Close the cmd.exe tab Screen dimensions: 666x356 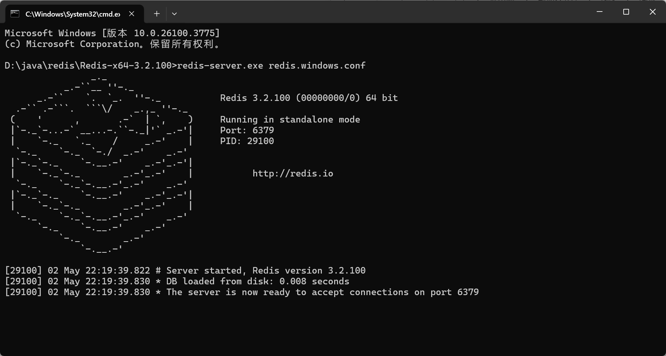coord(132,14)
